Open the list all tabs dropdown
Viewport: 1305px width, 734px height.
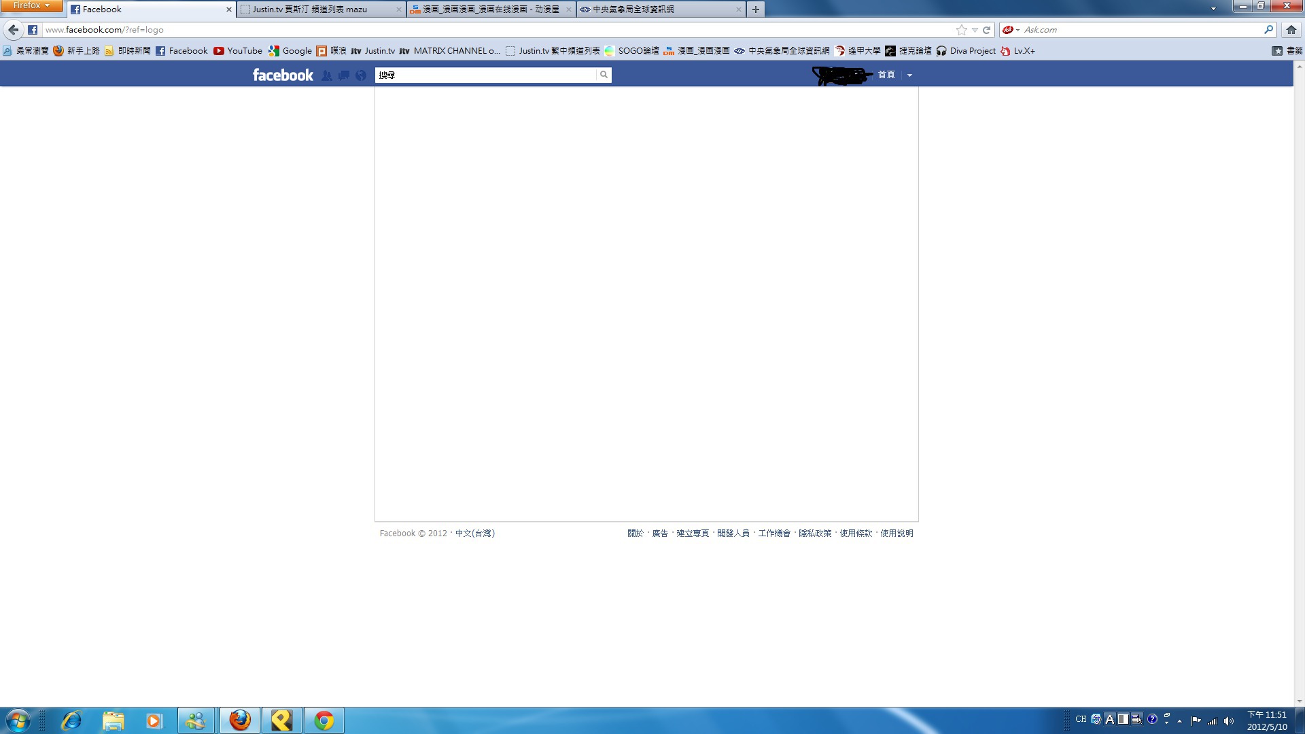(x=1213, y=9)
